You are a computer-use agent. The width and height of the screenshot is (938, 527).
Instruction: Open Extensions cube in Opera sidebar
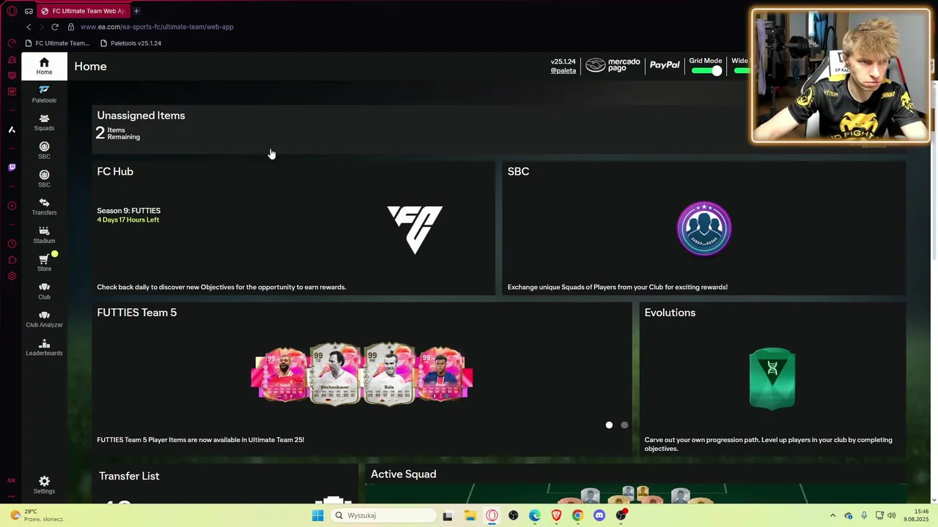point(12,260)
